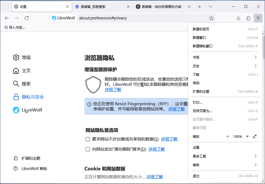Viewport: 265px width, 184px height.
Task: Enable "要求网站不许出售或共享我的数据" checkbox
Action: (88, 139)
